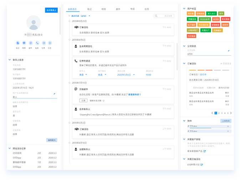Go to next order page arrow
Image resolution: width=241 pixels, height=180 pixels.
click(231, 113)
